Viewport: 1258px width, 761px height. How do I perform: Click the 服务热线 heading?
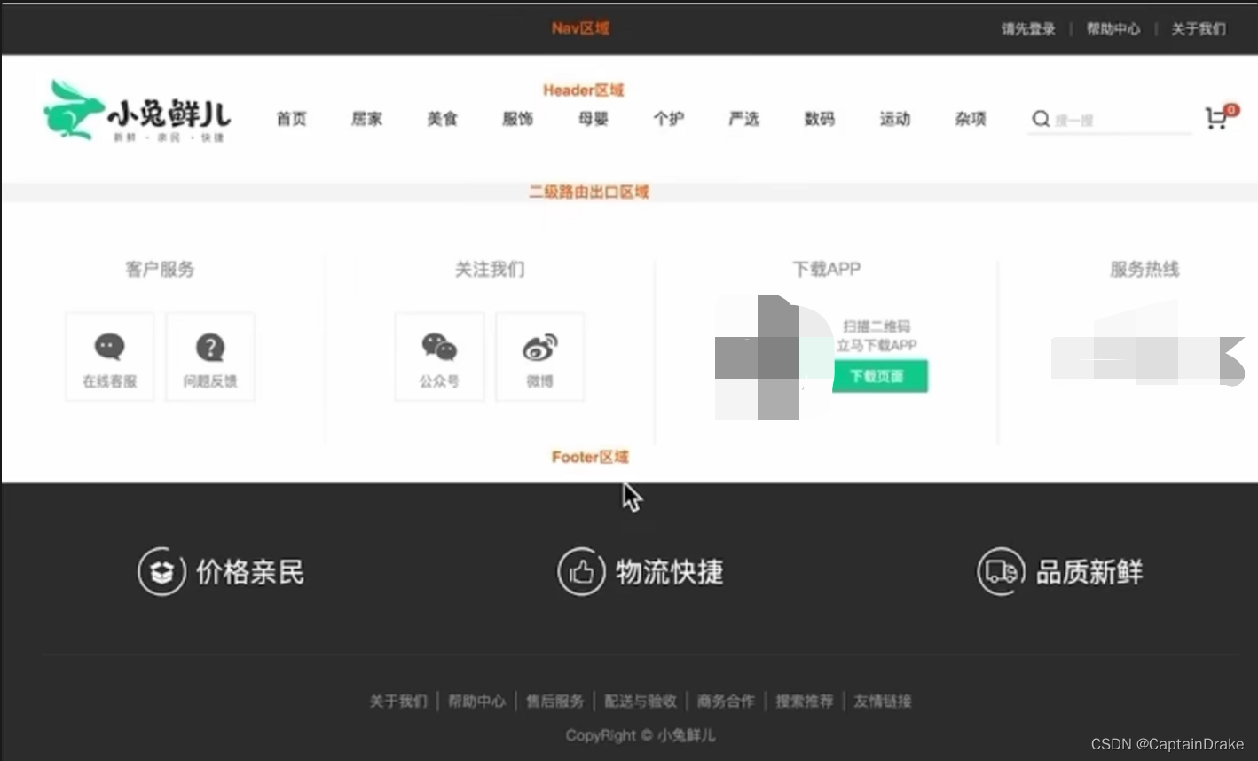tap(1144, 269)
